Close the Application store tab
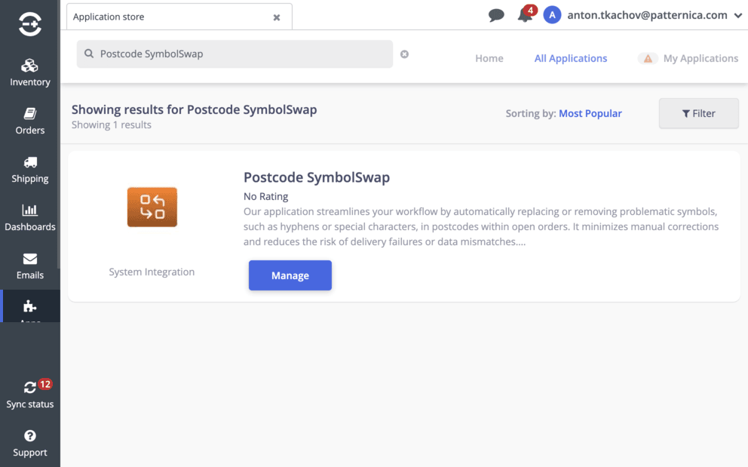Viewport: 748px width, 467px height. click(277, 17)
